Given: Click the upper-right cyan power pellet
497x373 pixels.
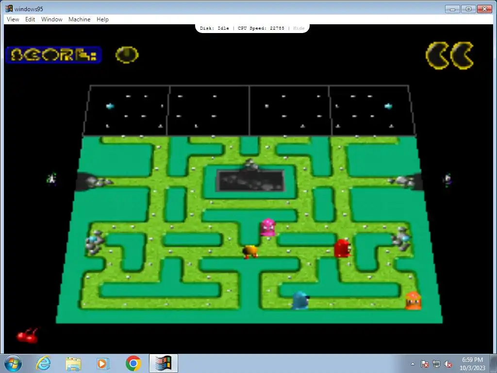Looking at the screenshot, I should 388,106.
